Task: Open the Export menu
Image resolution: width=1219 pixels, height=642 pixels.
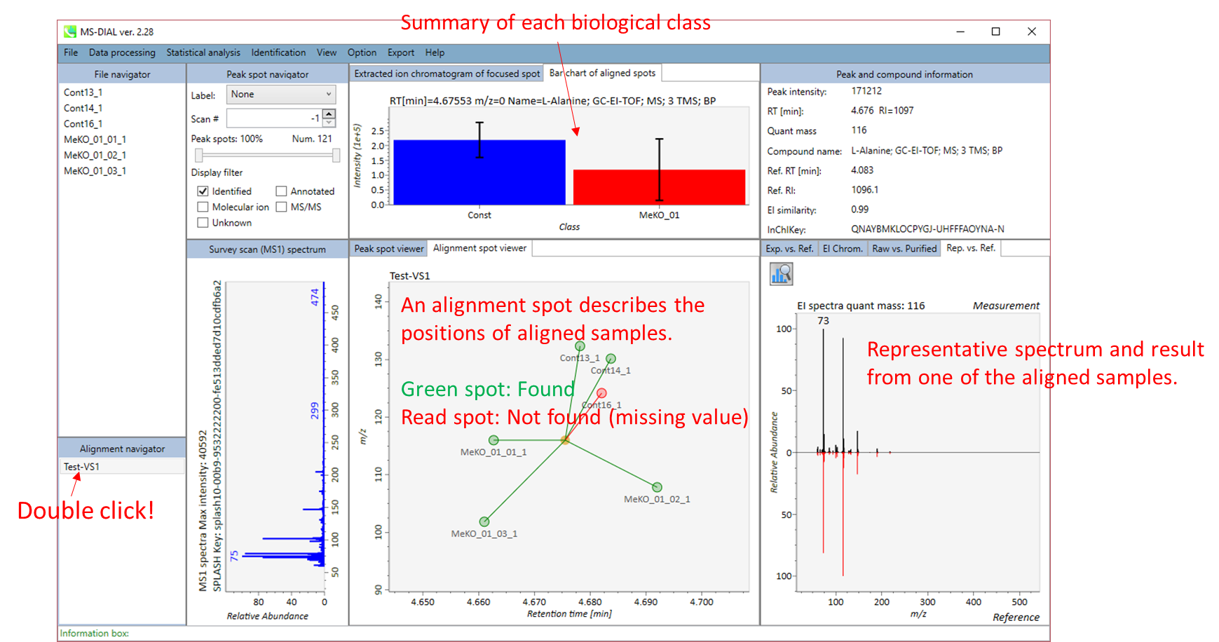Action: pyautogui.click(x=401, y=53)
